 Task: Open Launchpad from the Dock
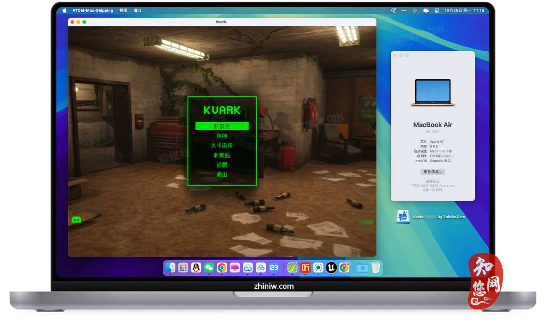(183, 267)
